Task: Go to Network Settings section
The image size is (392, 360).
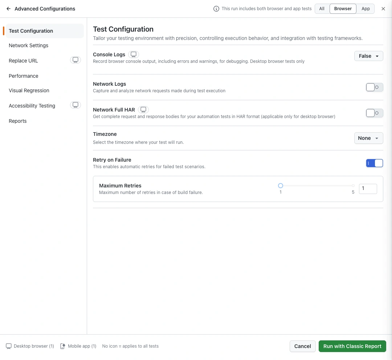Action: [45, 45]
